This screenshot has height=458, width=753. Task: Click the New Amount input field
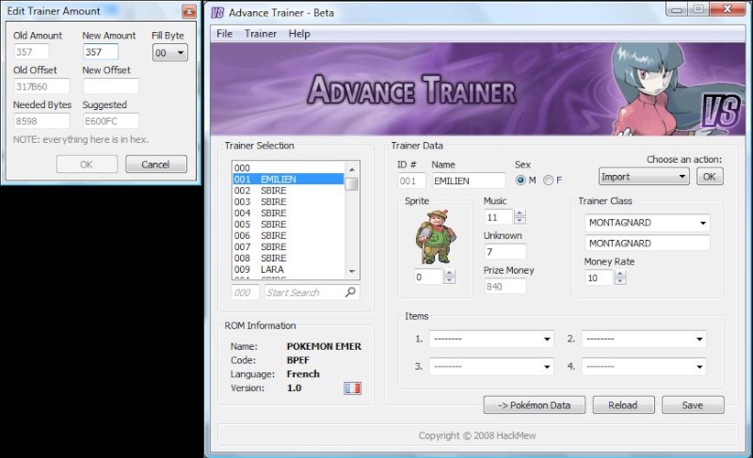pyautogui.click(x=101, y=52)
